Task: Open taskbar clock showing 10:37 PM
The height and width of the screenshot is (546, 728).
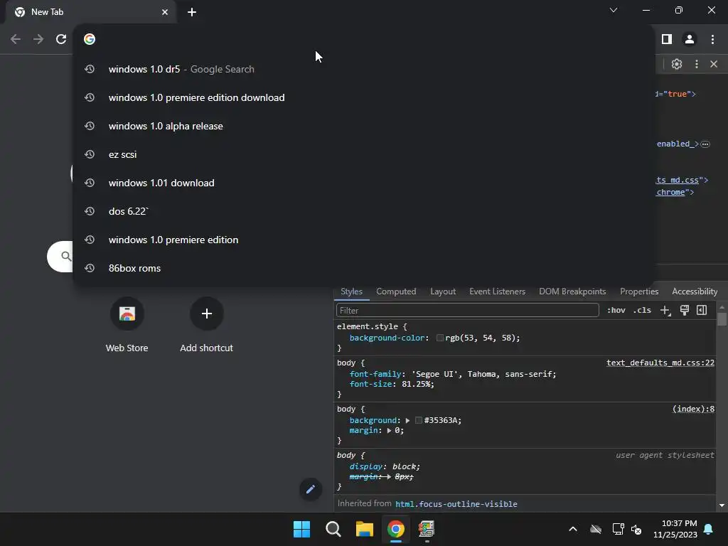Action: (675, 529)
